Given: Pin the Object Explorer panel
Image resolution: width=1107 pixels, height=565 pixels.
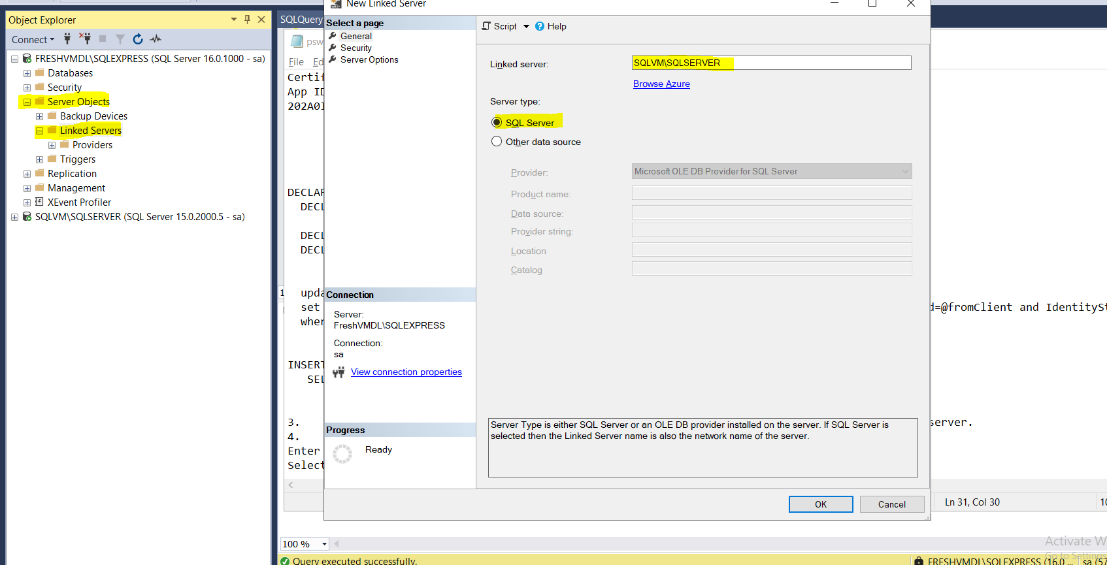Looking at the screenshot, I should [x=247, y=20].
